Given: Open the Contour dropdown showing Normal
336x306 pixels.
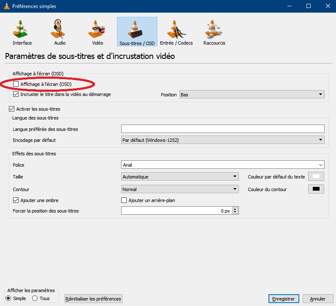Looking at the screenshot, I should (180, 189).
